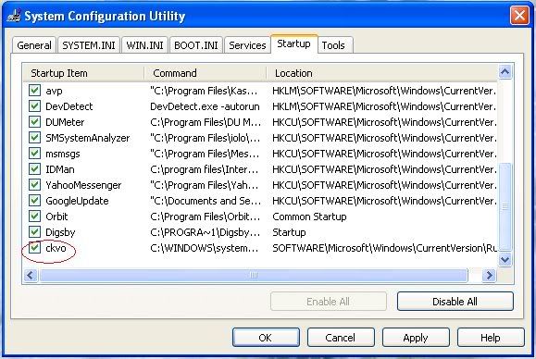Viewport: 536px width, 359px height.
Task: Click the Apply button
Action: [x=416, y=338]
